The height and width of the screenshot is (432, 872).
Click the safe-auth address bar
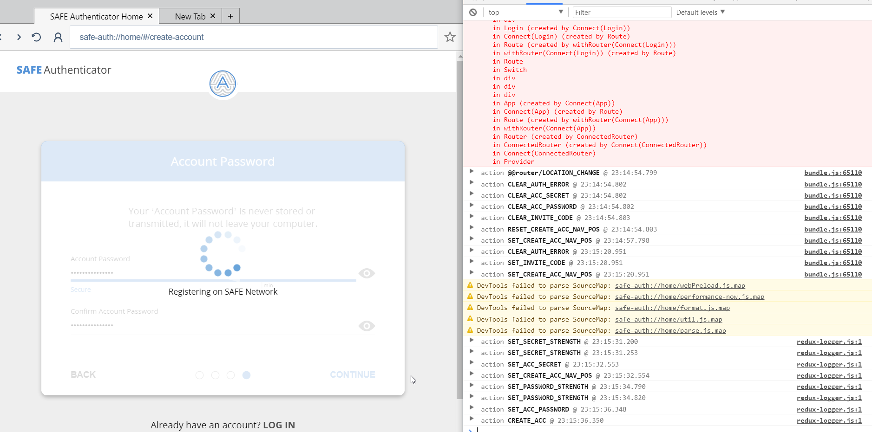coord(254,37)
